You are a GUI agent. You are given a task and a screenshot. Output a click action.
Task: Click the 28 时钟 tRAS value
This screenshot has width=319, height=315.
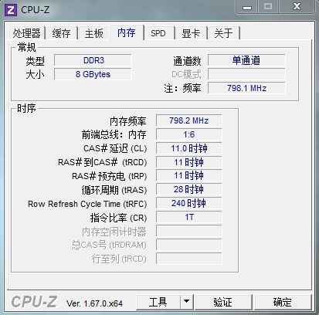188,190
